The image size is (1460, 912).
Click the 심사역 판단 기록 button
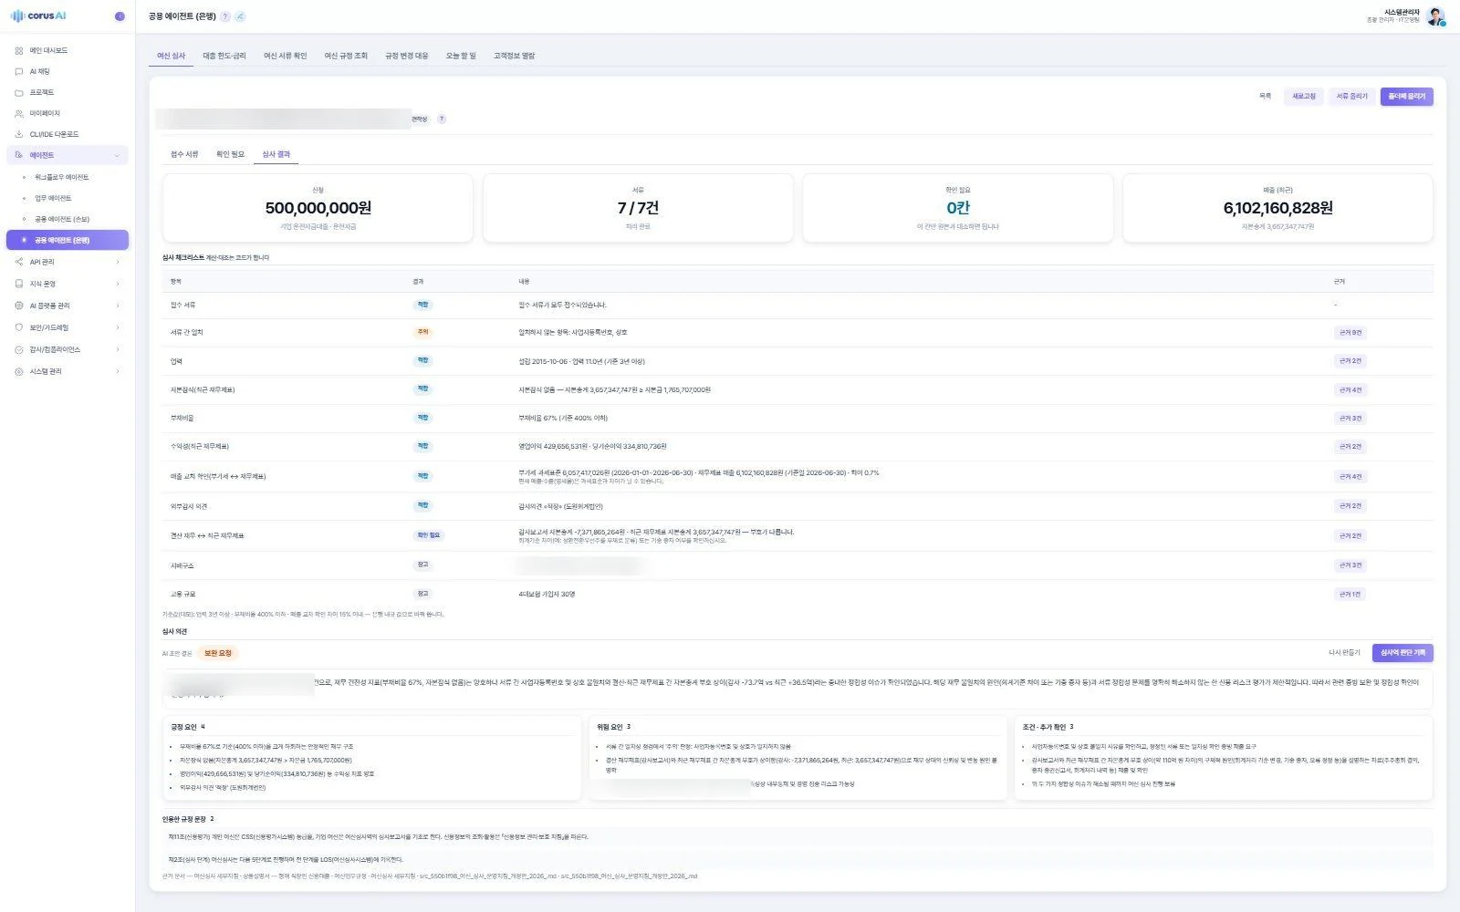[1403, 653]
